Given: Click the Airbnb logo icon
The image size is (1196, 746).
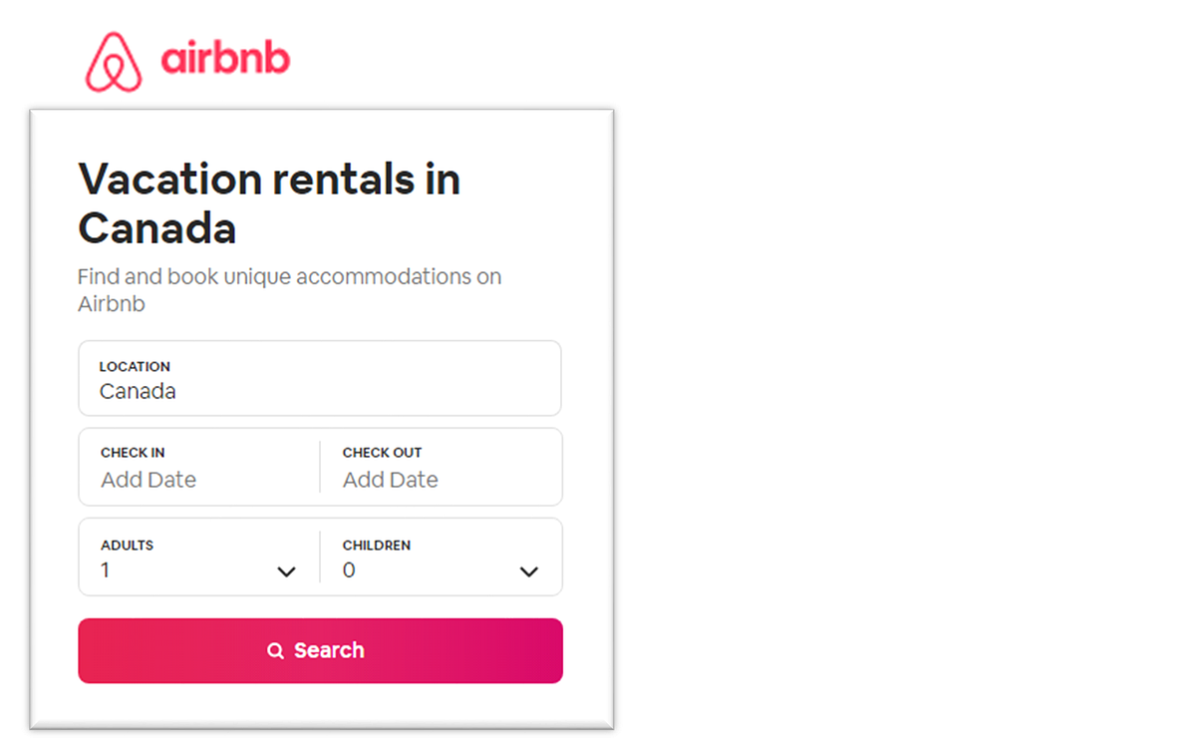Looking at the screenshot, I should point(112,62).
